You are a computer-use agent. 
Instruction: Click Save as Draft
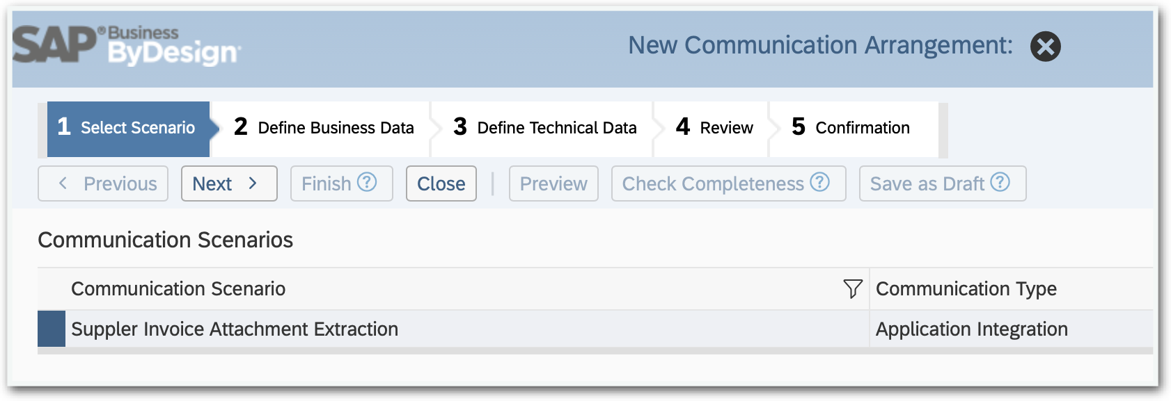click(x=926, y=183)
